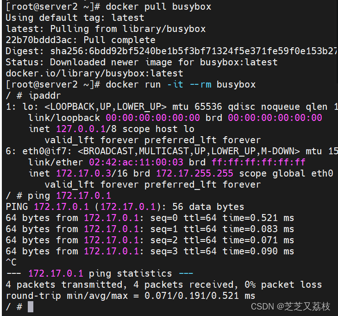Click the "22b70bddd3ac: Pull complete" line

81,40
